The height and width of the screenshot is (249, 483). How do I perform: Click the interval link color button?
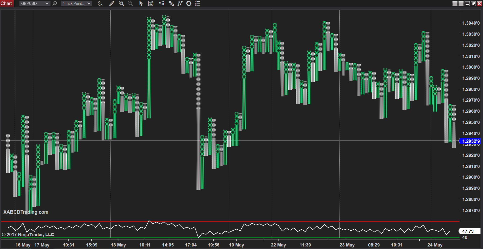point(461,4)
